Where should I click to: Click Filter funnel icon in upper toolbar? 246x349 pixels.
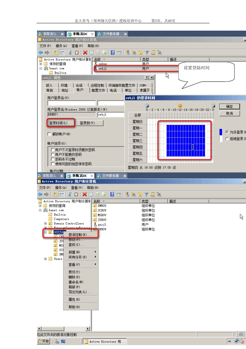pyautogui.click(x=147, y=53)
